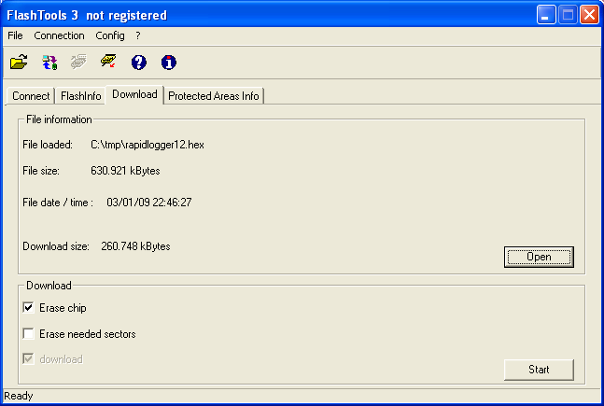The image size is (604, 406).
Task: Click the File size: label
Action: coord(41,171)
